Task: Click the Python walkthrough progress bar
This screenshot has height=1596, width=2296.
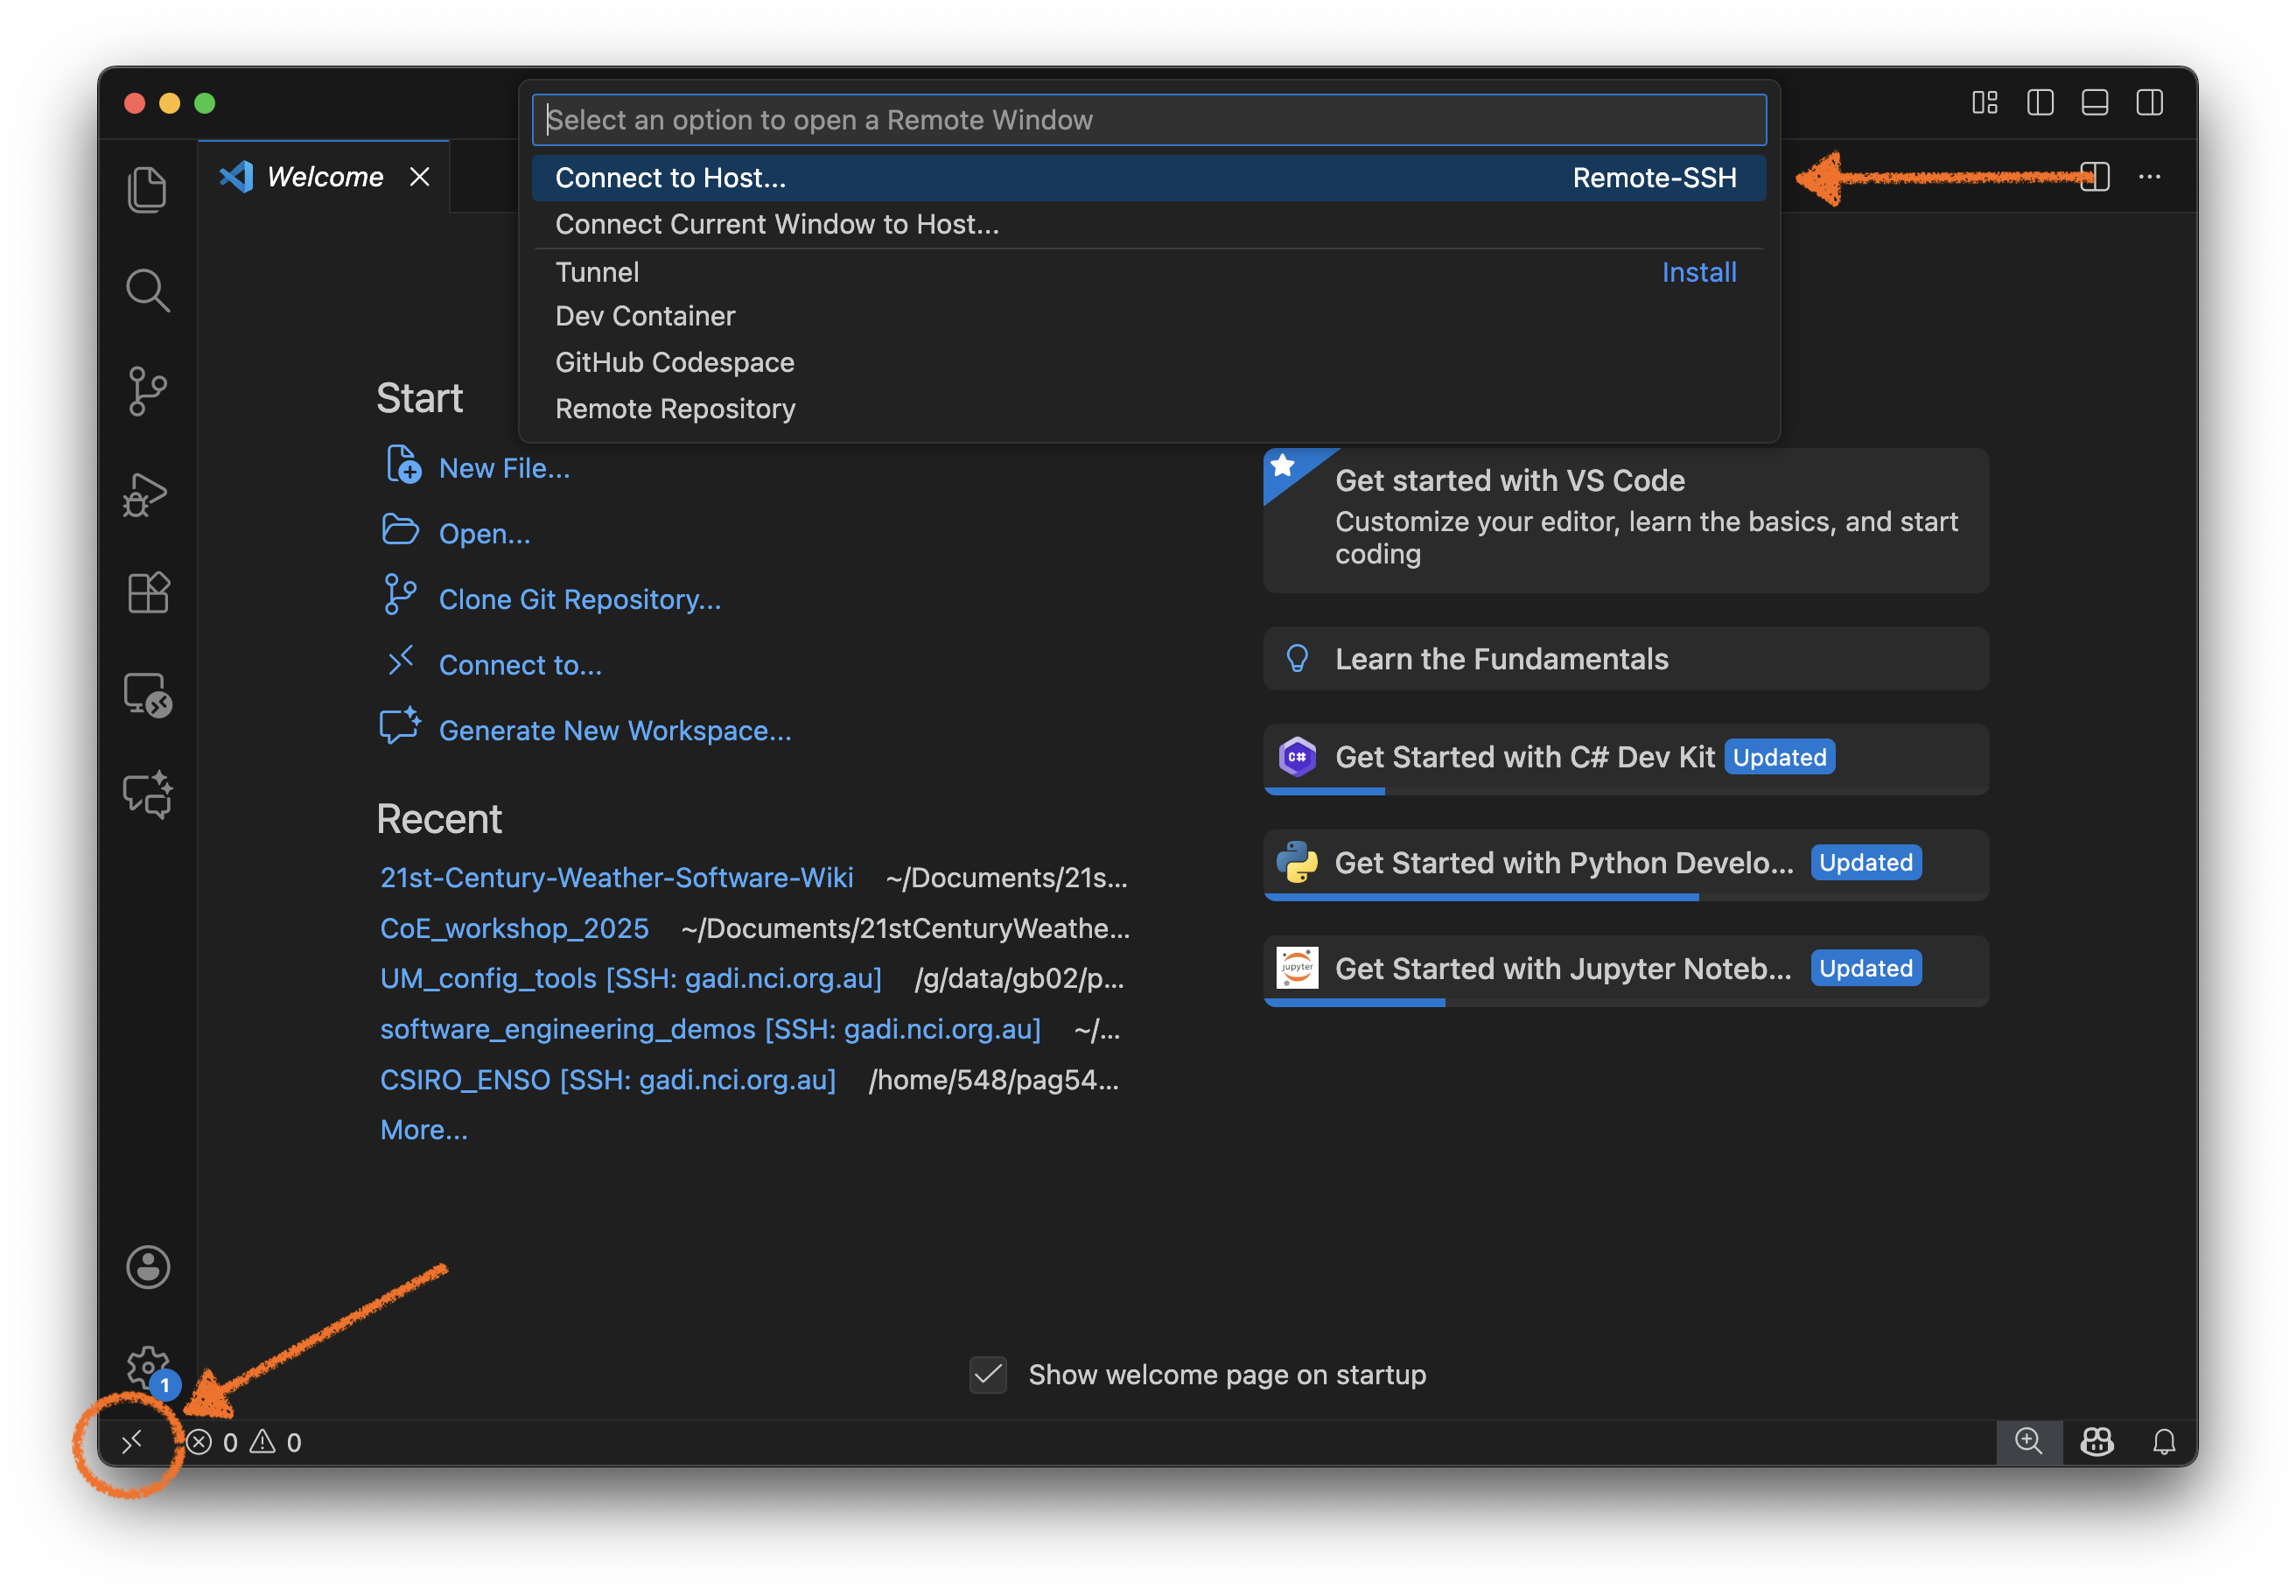Action: (1480, 898)
